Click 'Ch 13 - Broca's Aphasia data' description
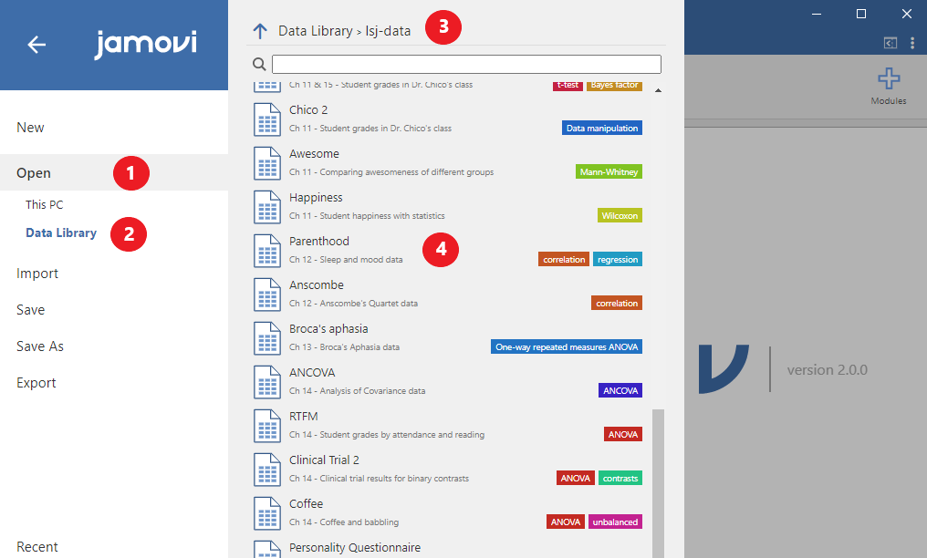Image resolution: width=927 pixels, height=558 pixels. point(344,346)
